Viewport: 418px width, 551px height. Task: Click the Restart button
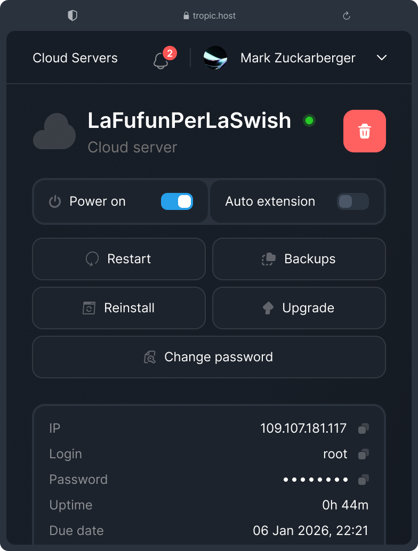click(119, 259)
